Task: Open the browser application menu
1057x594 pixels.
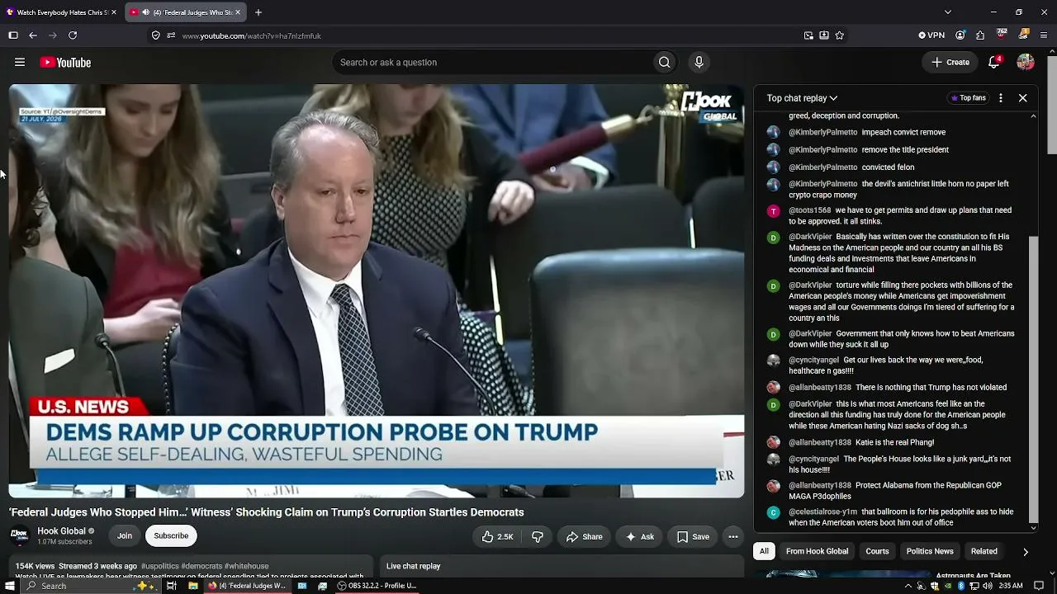Action: 1044,35
